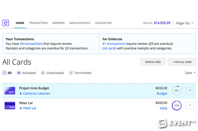Open Cameron Lakenen member link
Viewport: 198px width, 131px height.
click(x=37, y=94)
